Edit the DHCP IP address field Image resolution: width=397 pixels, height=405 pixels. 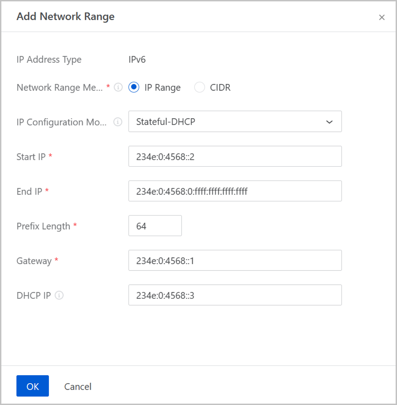click(235, 295)
